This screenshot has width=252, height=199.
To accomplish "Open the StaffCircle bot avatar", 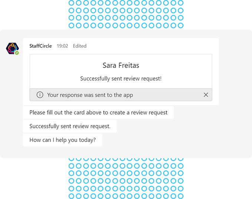I will (12, 48).
